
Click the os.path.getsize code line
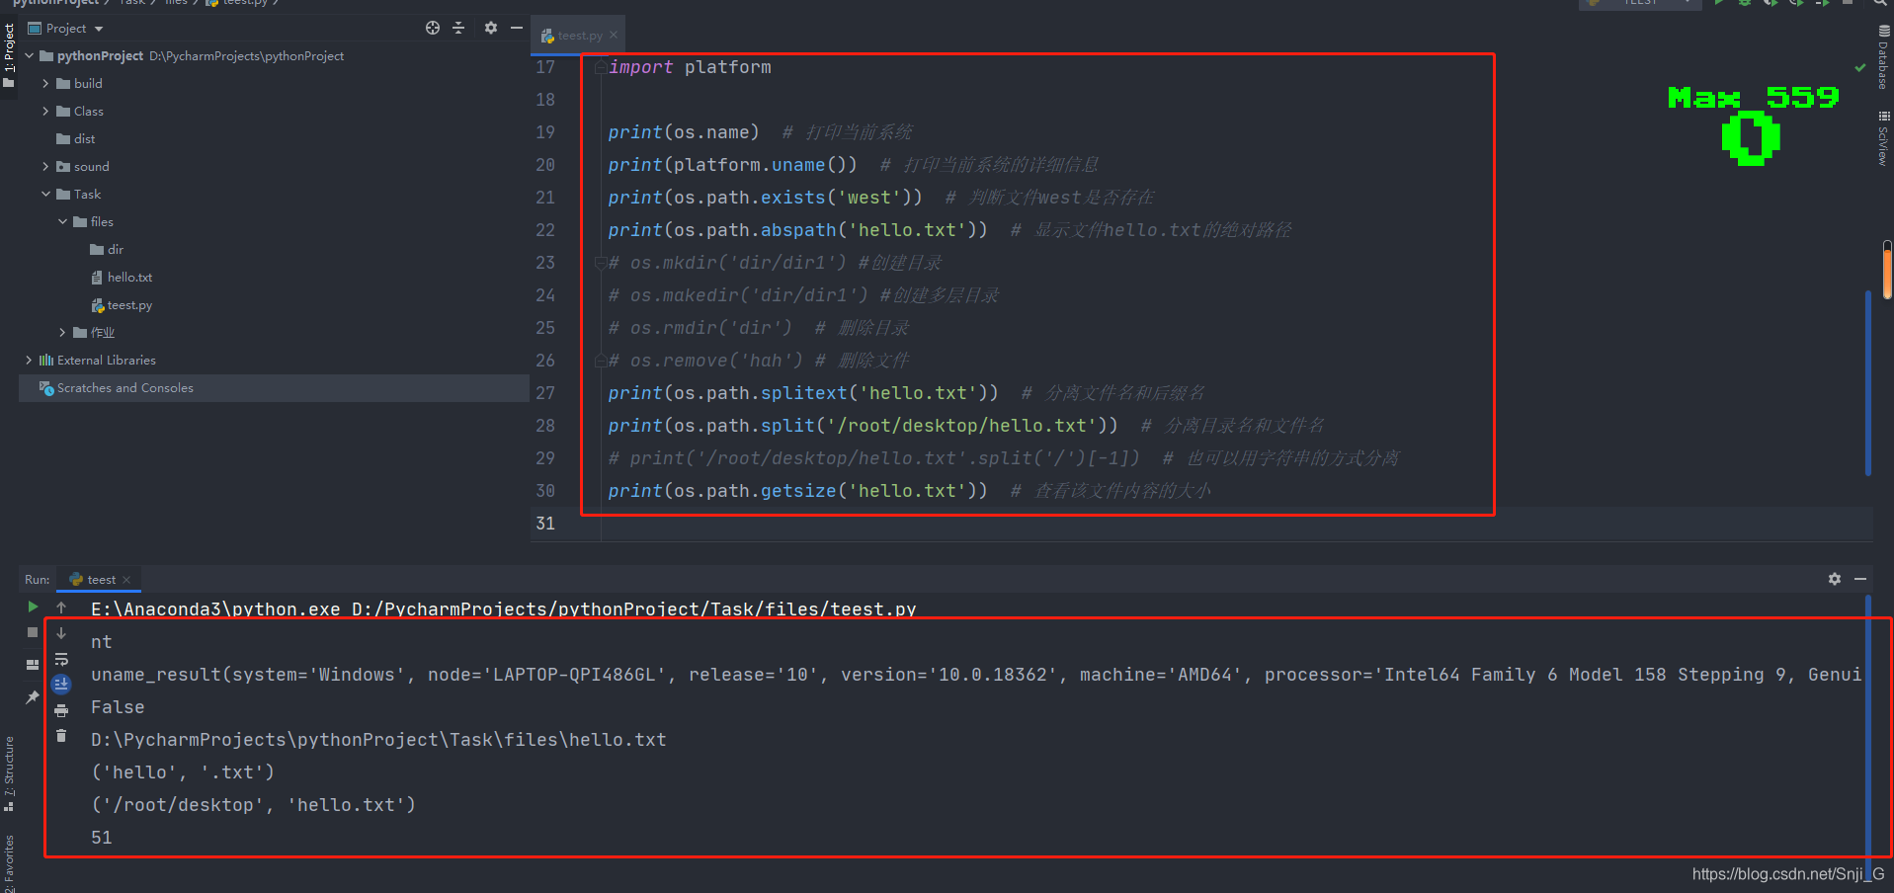pos(797,491)
